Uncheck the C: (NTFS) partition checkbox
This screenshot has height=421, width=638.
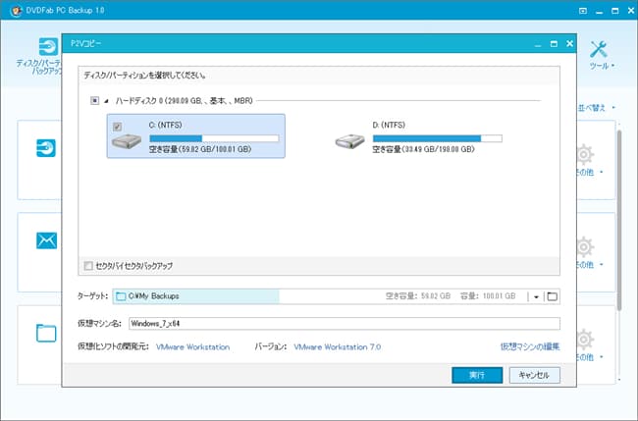(x=119, y=126)
